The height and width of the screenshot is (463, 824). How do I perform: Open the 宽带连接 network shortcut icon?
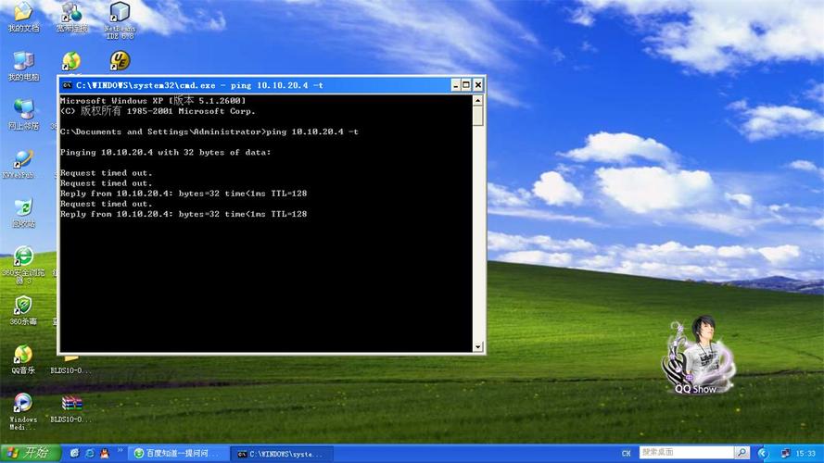(71, 17)
